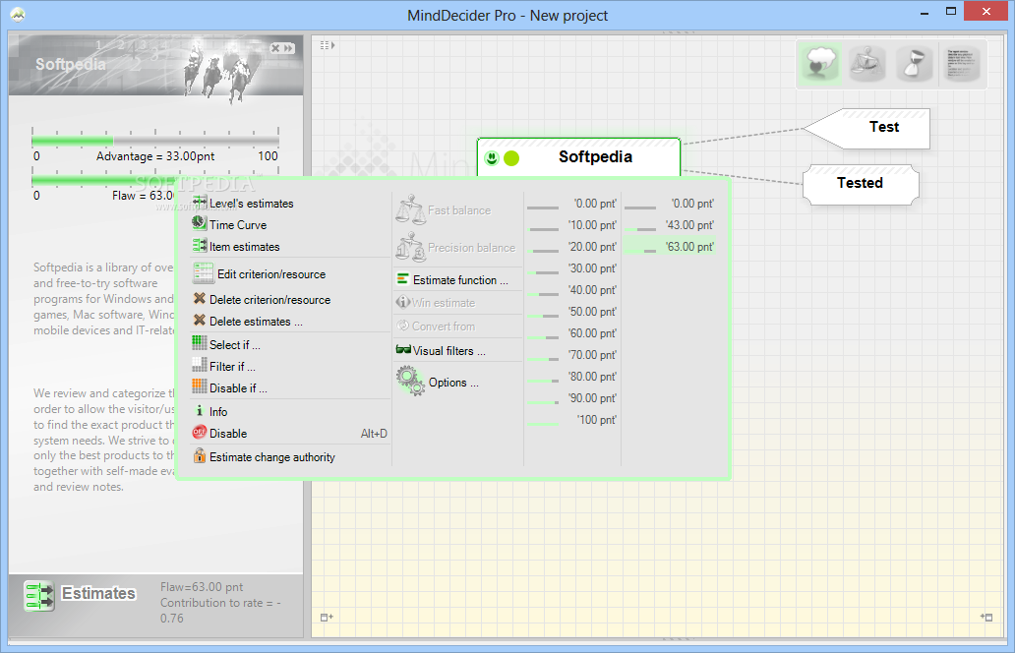Image resolution: width=1015 pixels, height=653 pixels.
Task: Pick the '90.00 pnt' value
Action: (572, 398)
